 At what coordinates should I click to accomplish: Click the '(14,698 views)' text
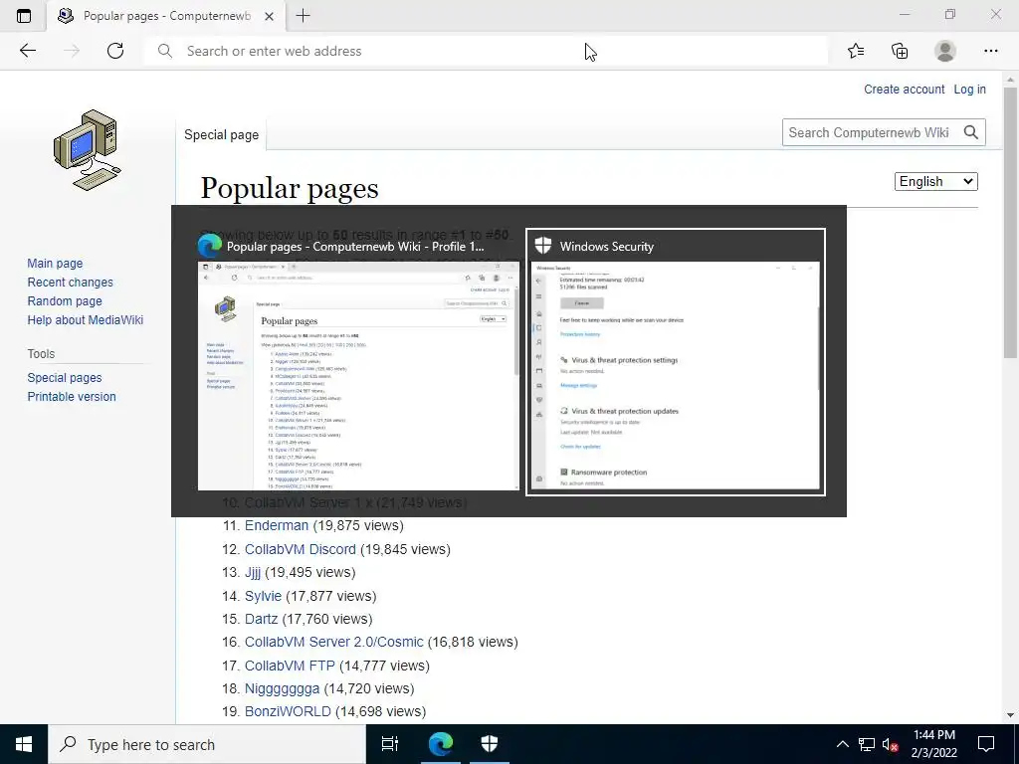[x=381, y=711]
